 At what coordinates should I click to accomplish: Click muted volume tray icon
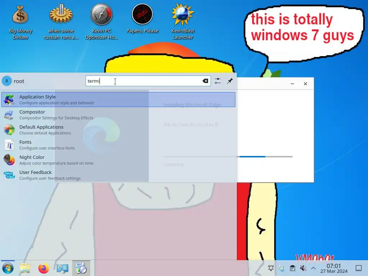tap(303, 268)
